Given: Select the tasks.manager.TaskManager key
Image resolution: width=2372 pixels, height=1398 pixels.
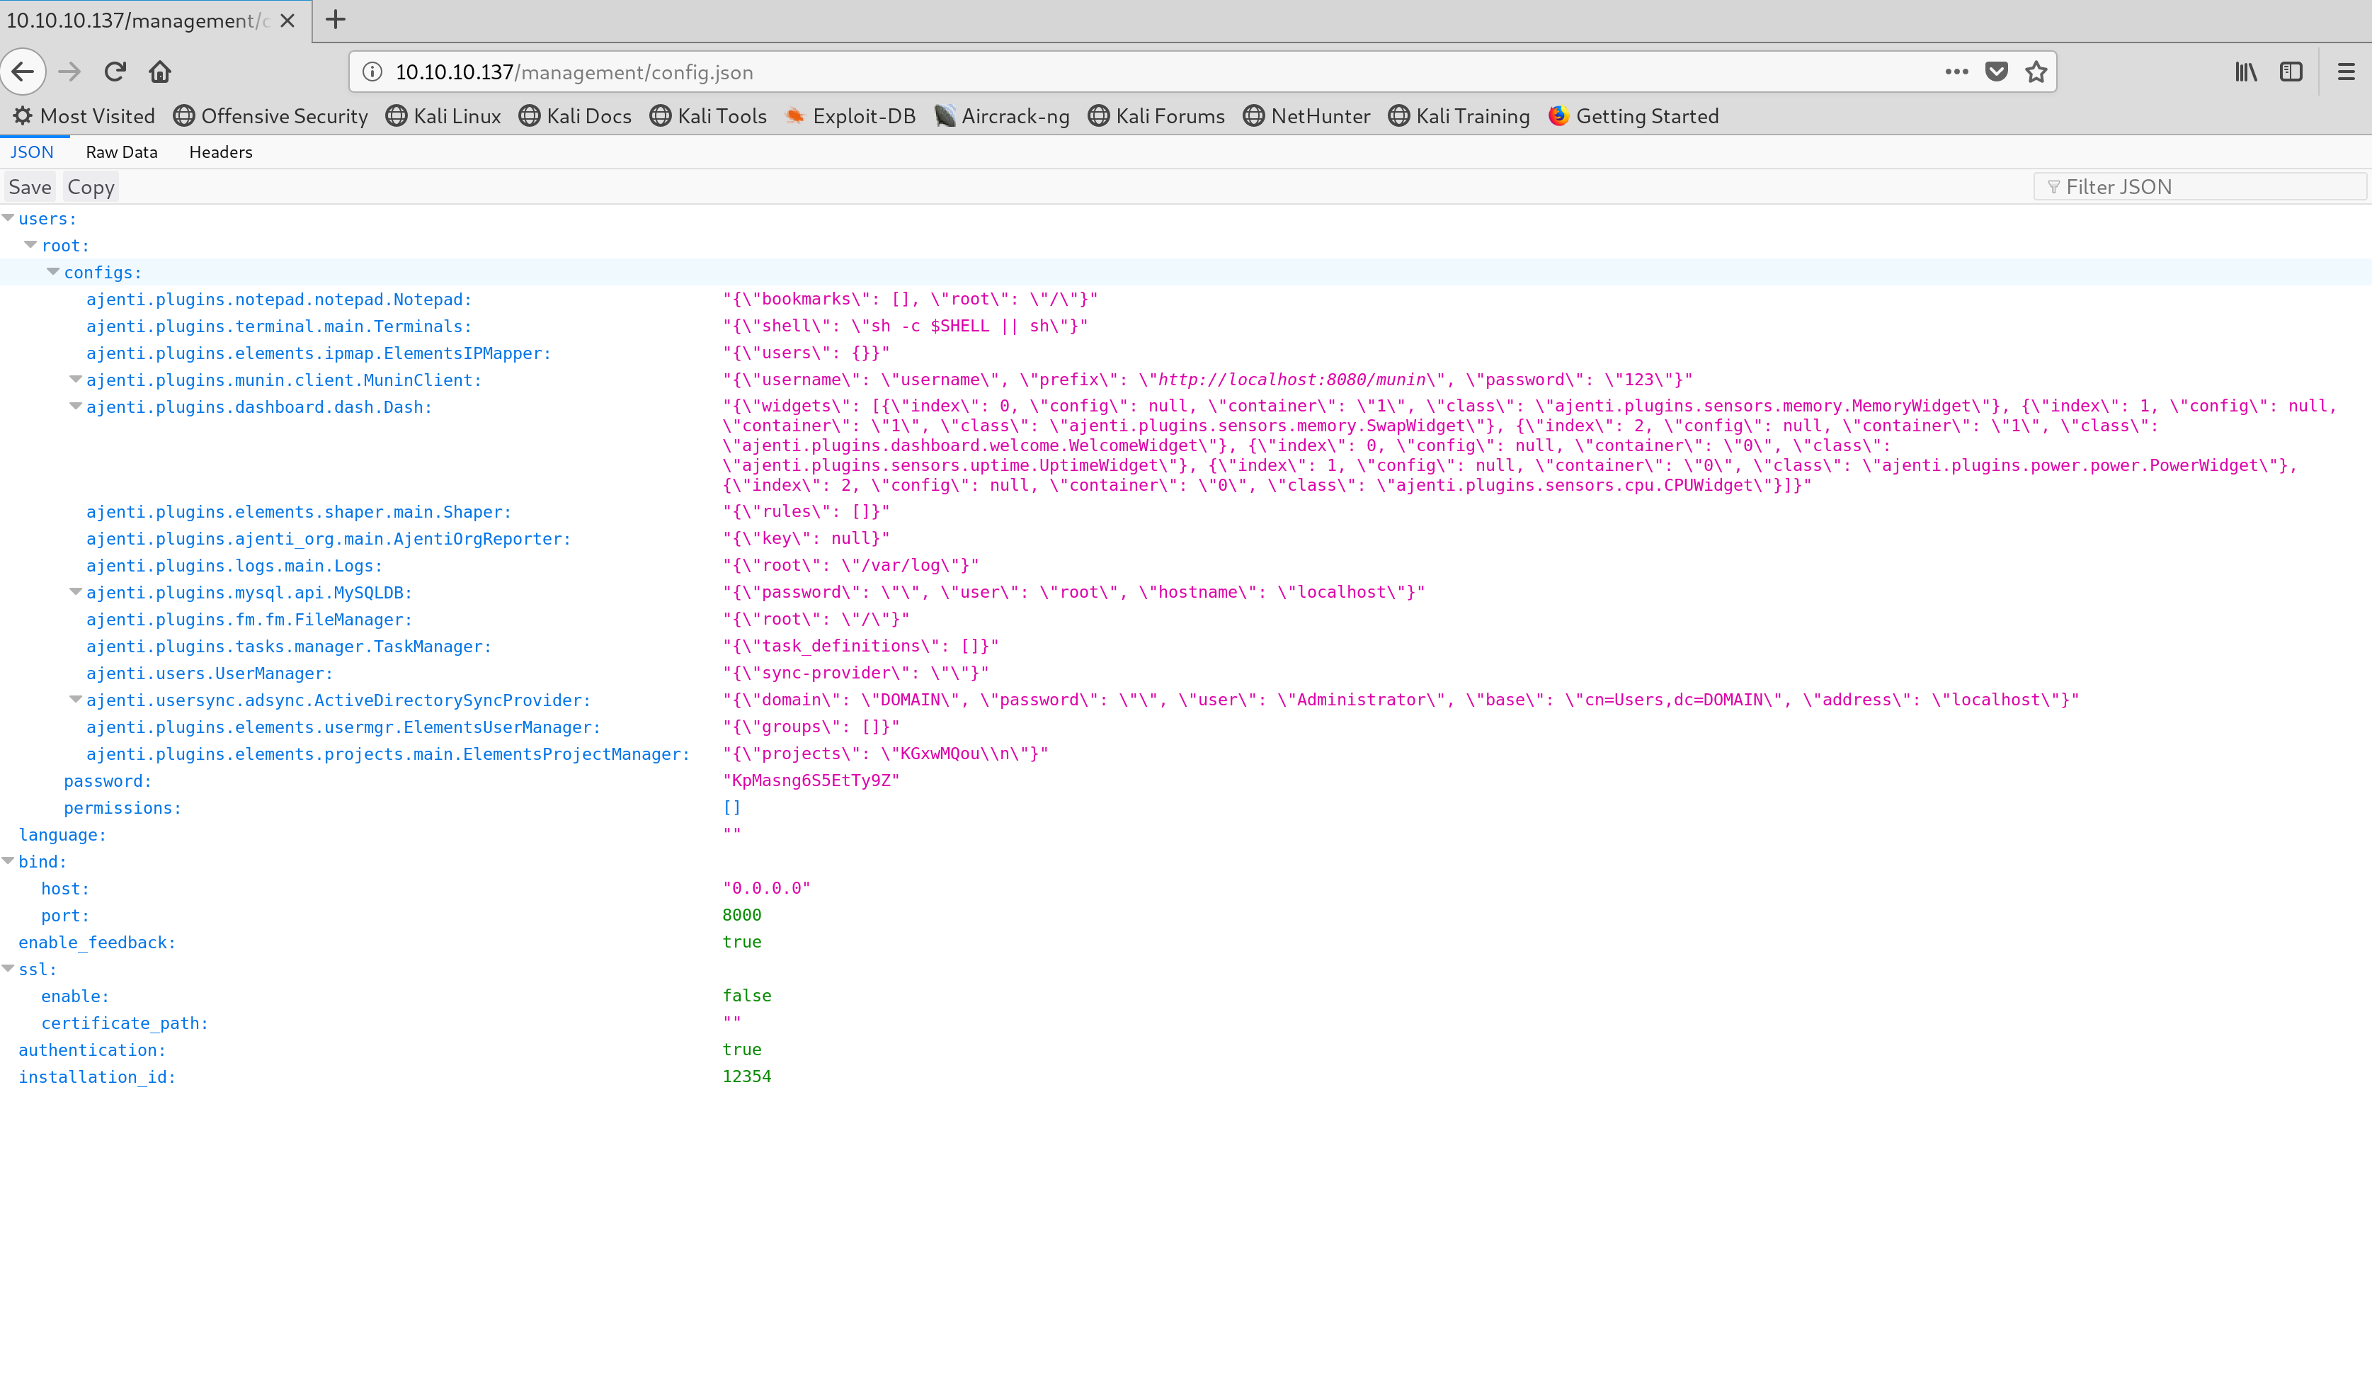Looking at the screenshot, I should coord(289,647).
